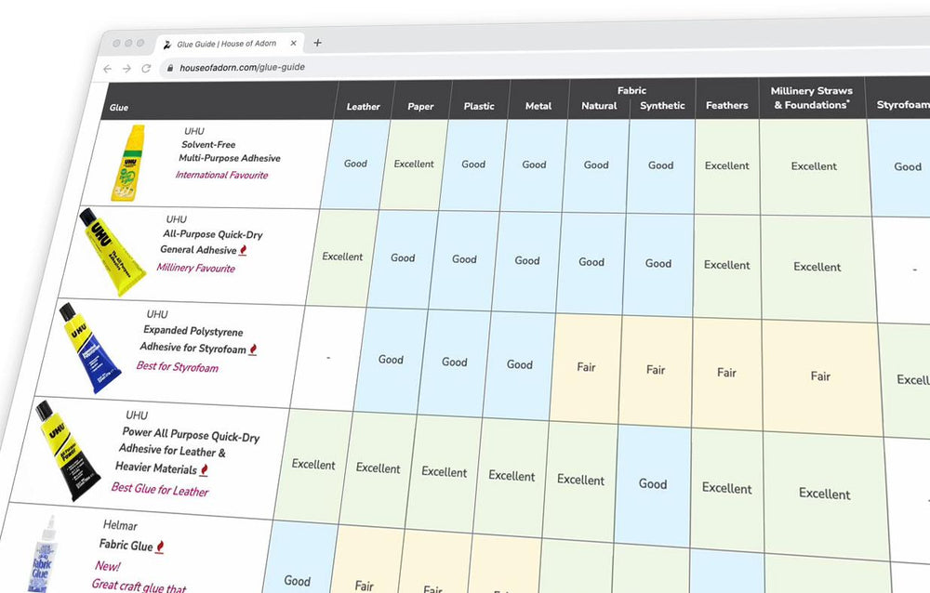Viewport: 930px width, 593px height.
Task: Click the House of Adorn tab favicon
Action: [167, 45]
